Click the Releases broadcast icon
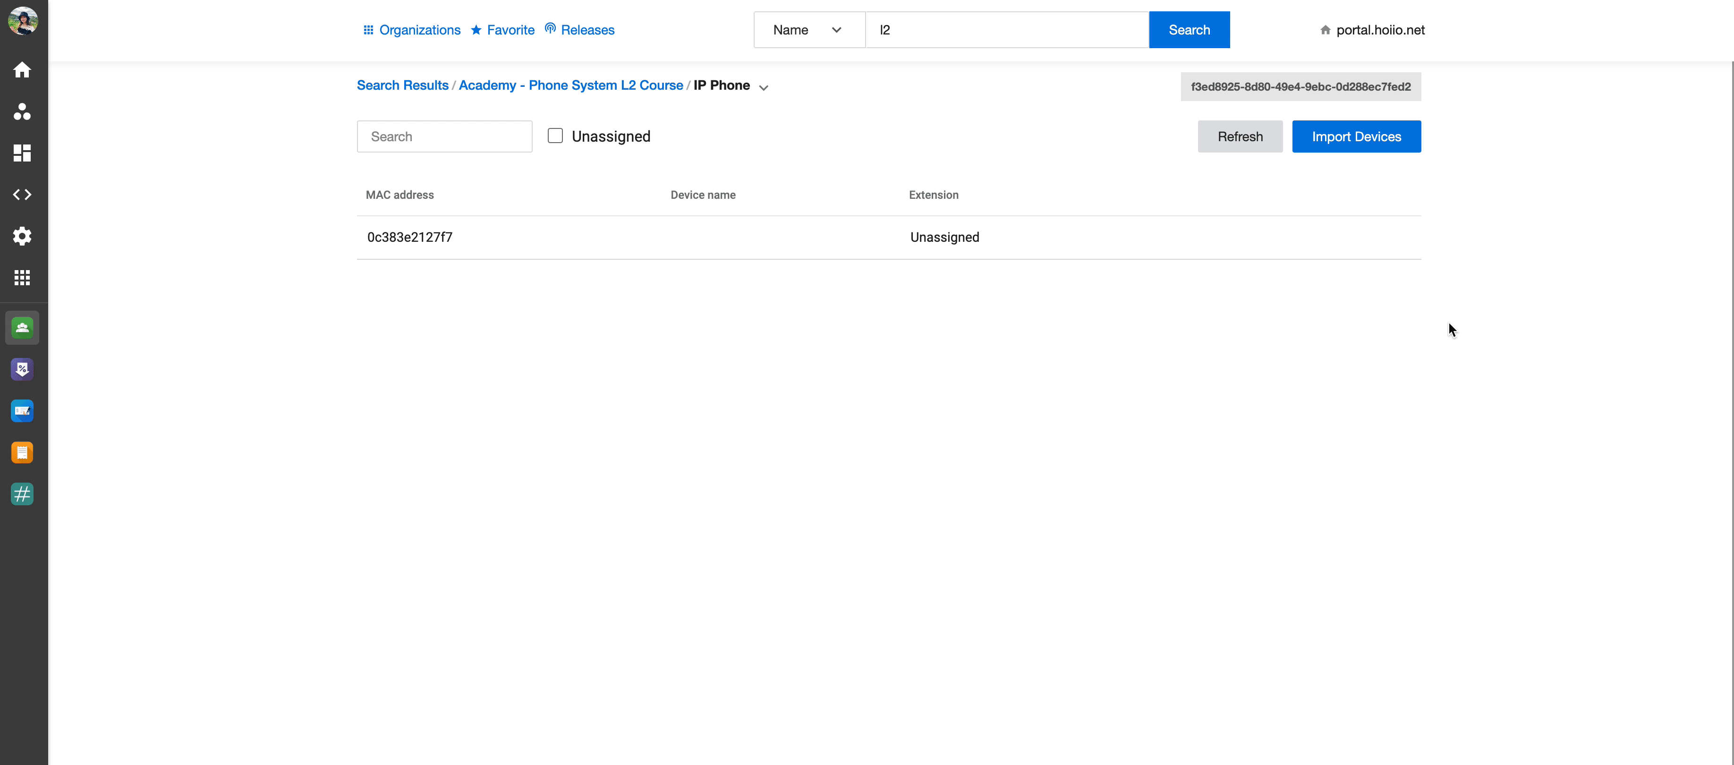1734x765 pixels. pyautogui.click(x=550, y=28)
